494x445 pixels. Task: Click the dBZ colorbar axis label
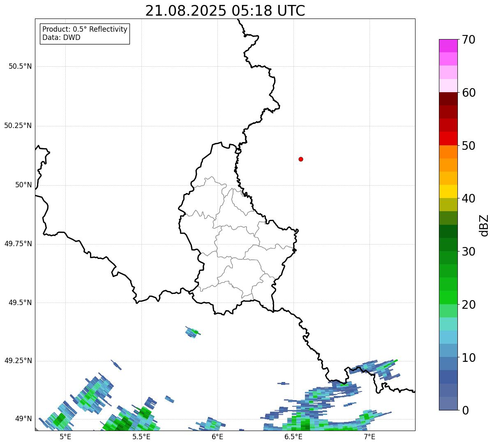pos(484,225)
